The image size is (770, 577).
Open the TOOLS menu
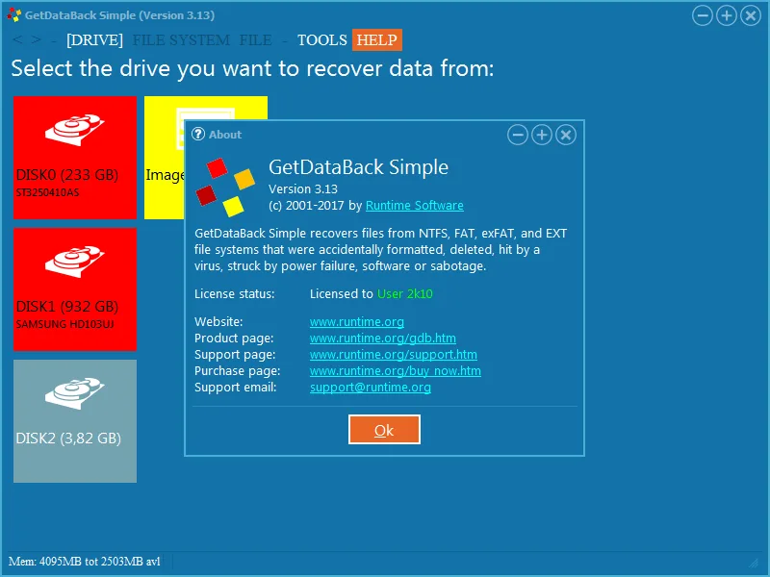(x=322, y=40)
